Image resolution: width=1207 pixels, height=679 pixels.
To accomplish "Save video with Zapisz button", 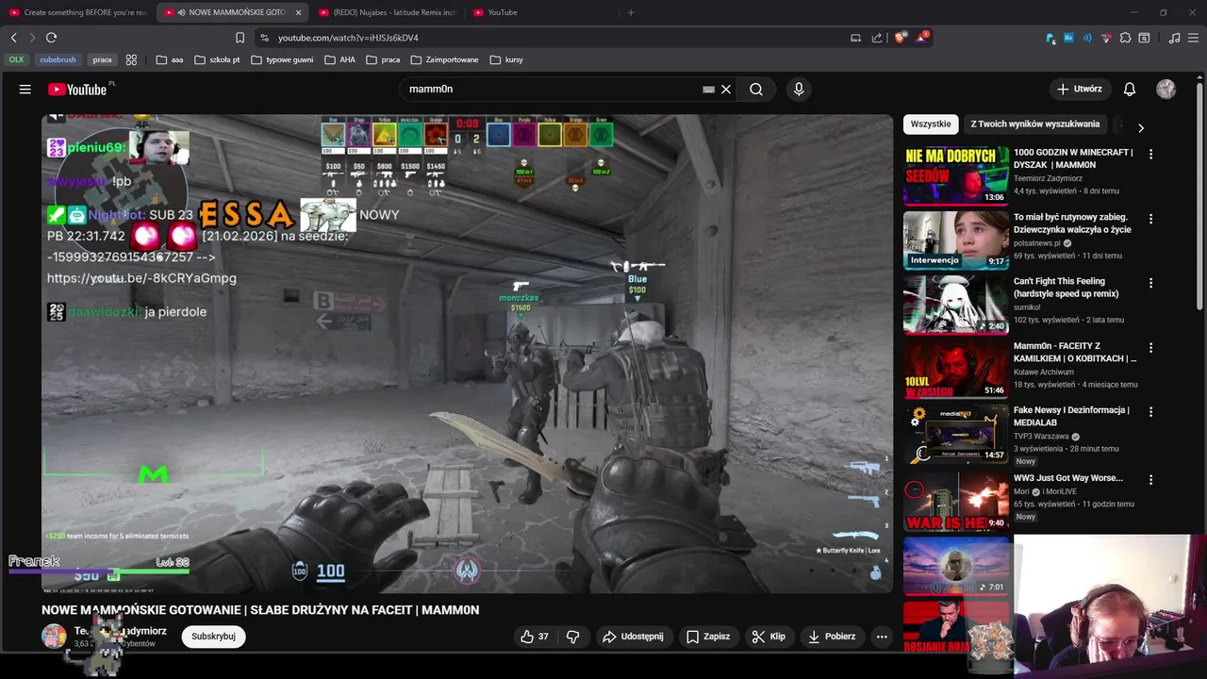I will click(x=708, y=637).
